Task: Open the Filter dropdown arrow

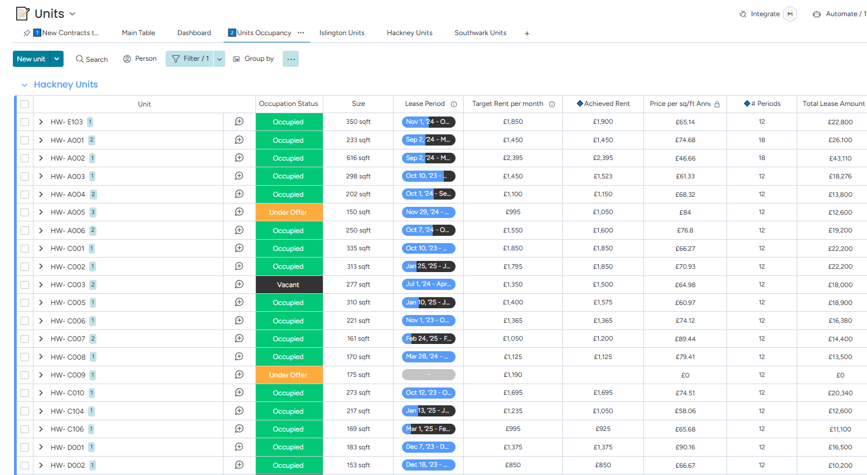Action: 219,59
